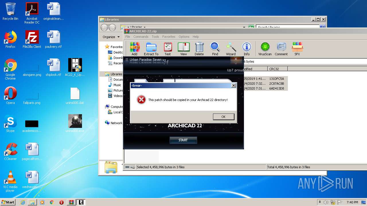This screenshot has width=367, height=206.
Task: Open the Urban Paradise Seven hamburger menu
Action: point(127,60)
